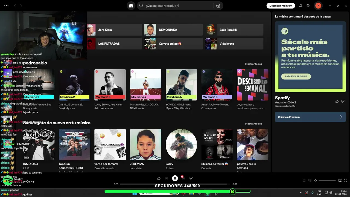350x197 pixels.
Task: Click the taskbar microphone icon
Action: pos(313,193)
